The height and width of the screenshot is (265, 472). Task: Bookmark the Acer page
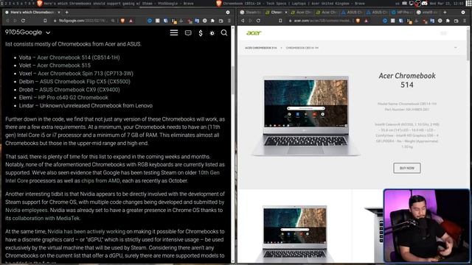tap(280, 21)
